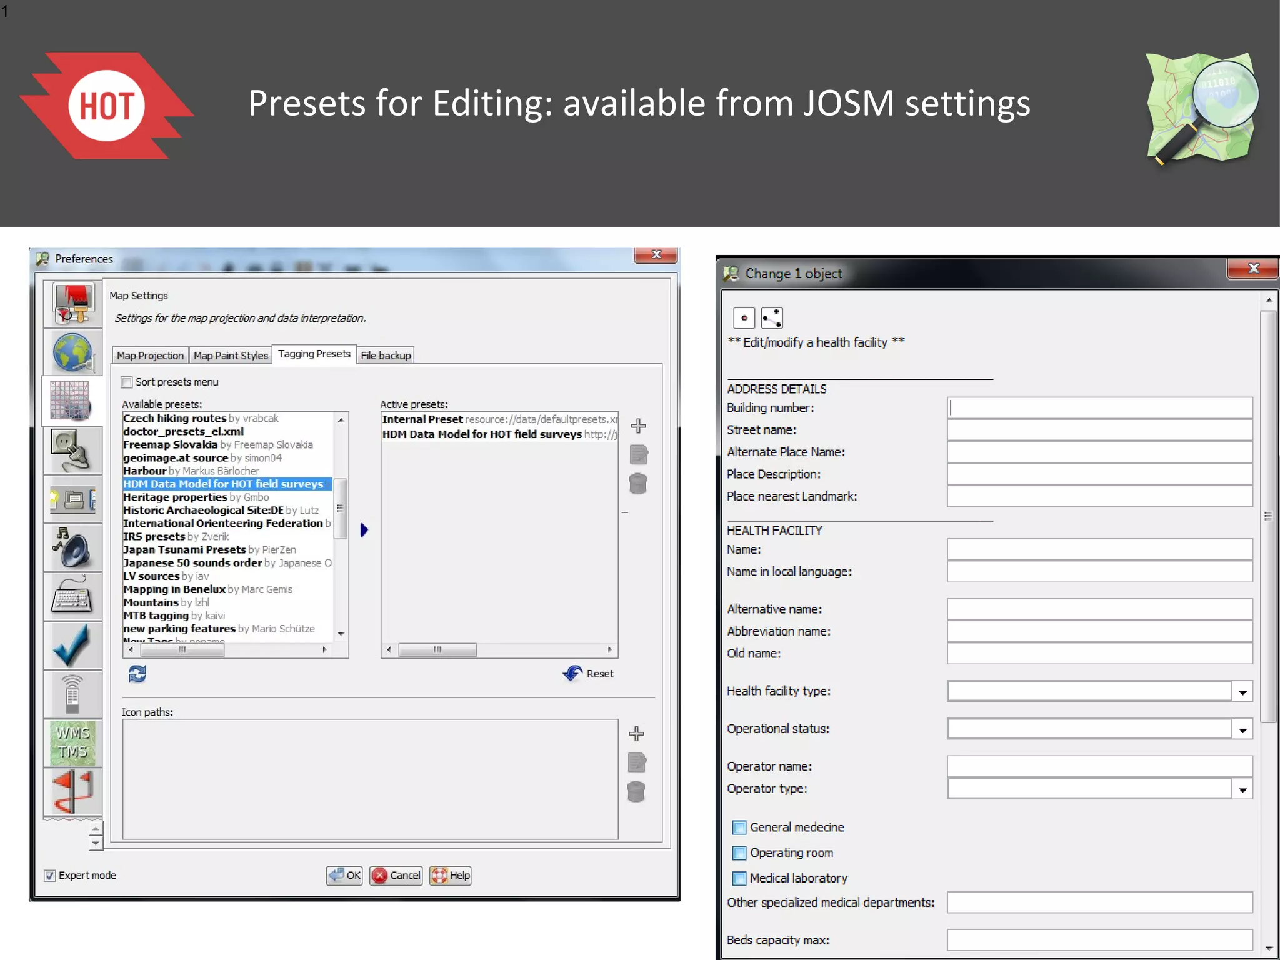Click the sidebar icon list down arrow
The image size is (1280, 960).
coord(95,844)
